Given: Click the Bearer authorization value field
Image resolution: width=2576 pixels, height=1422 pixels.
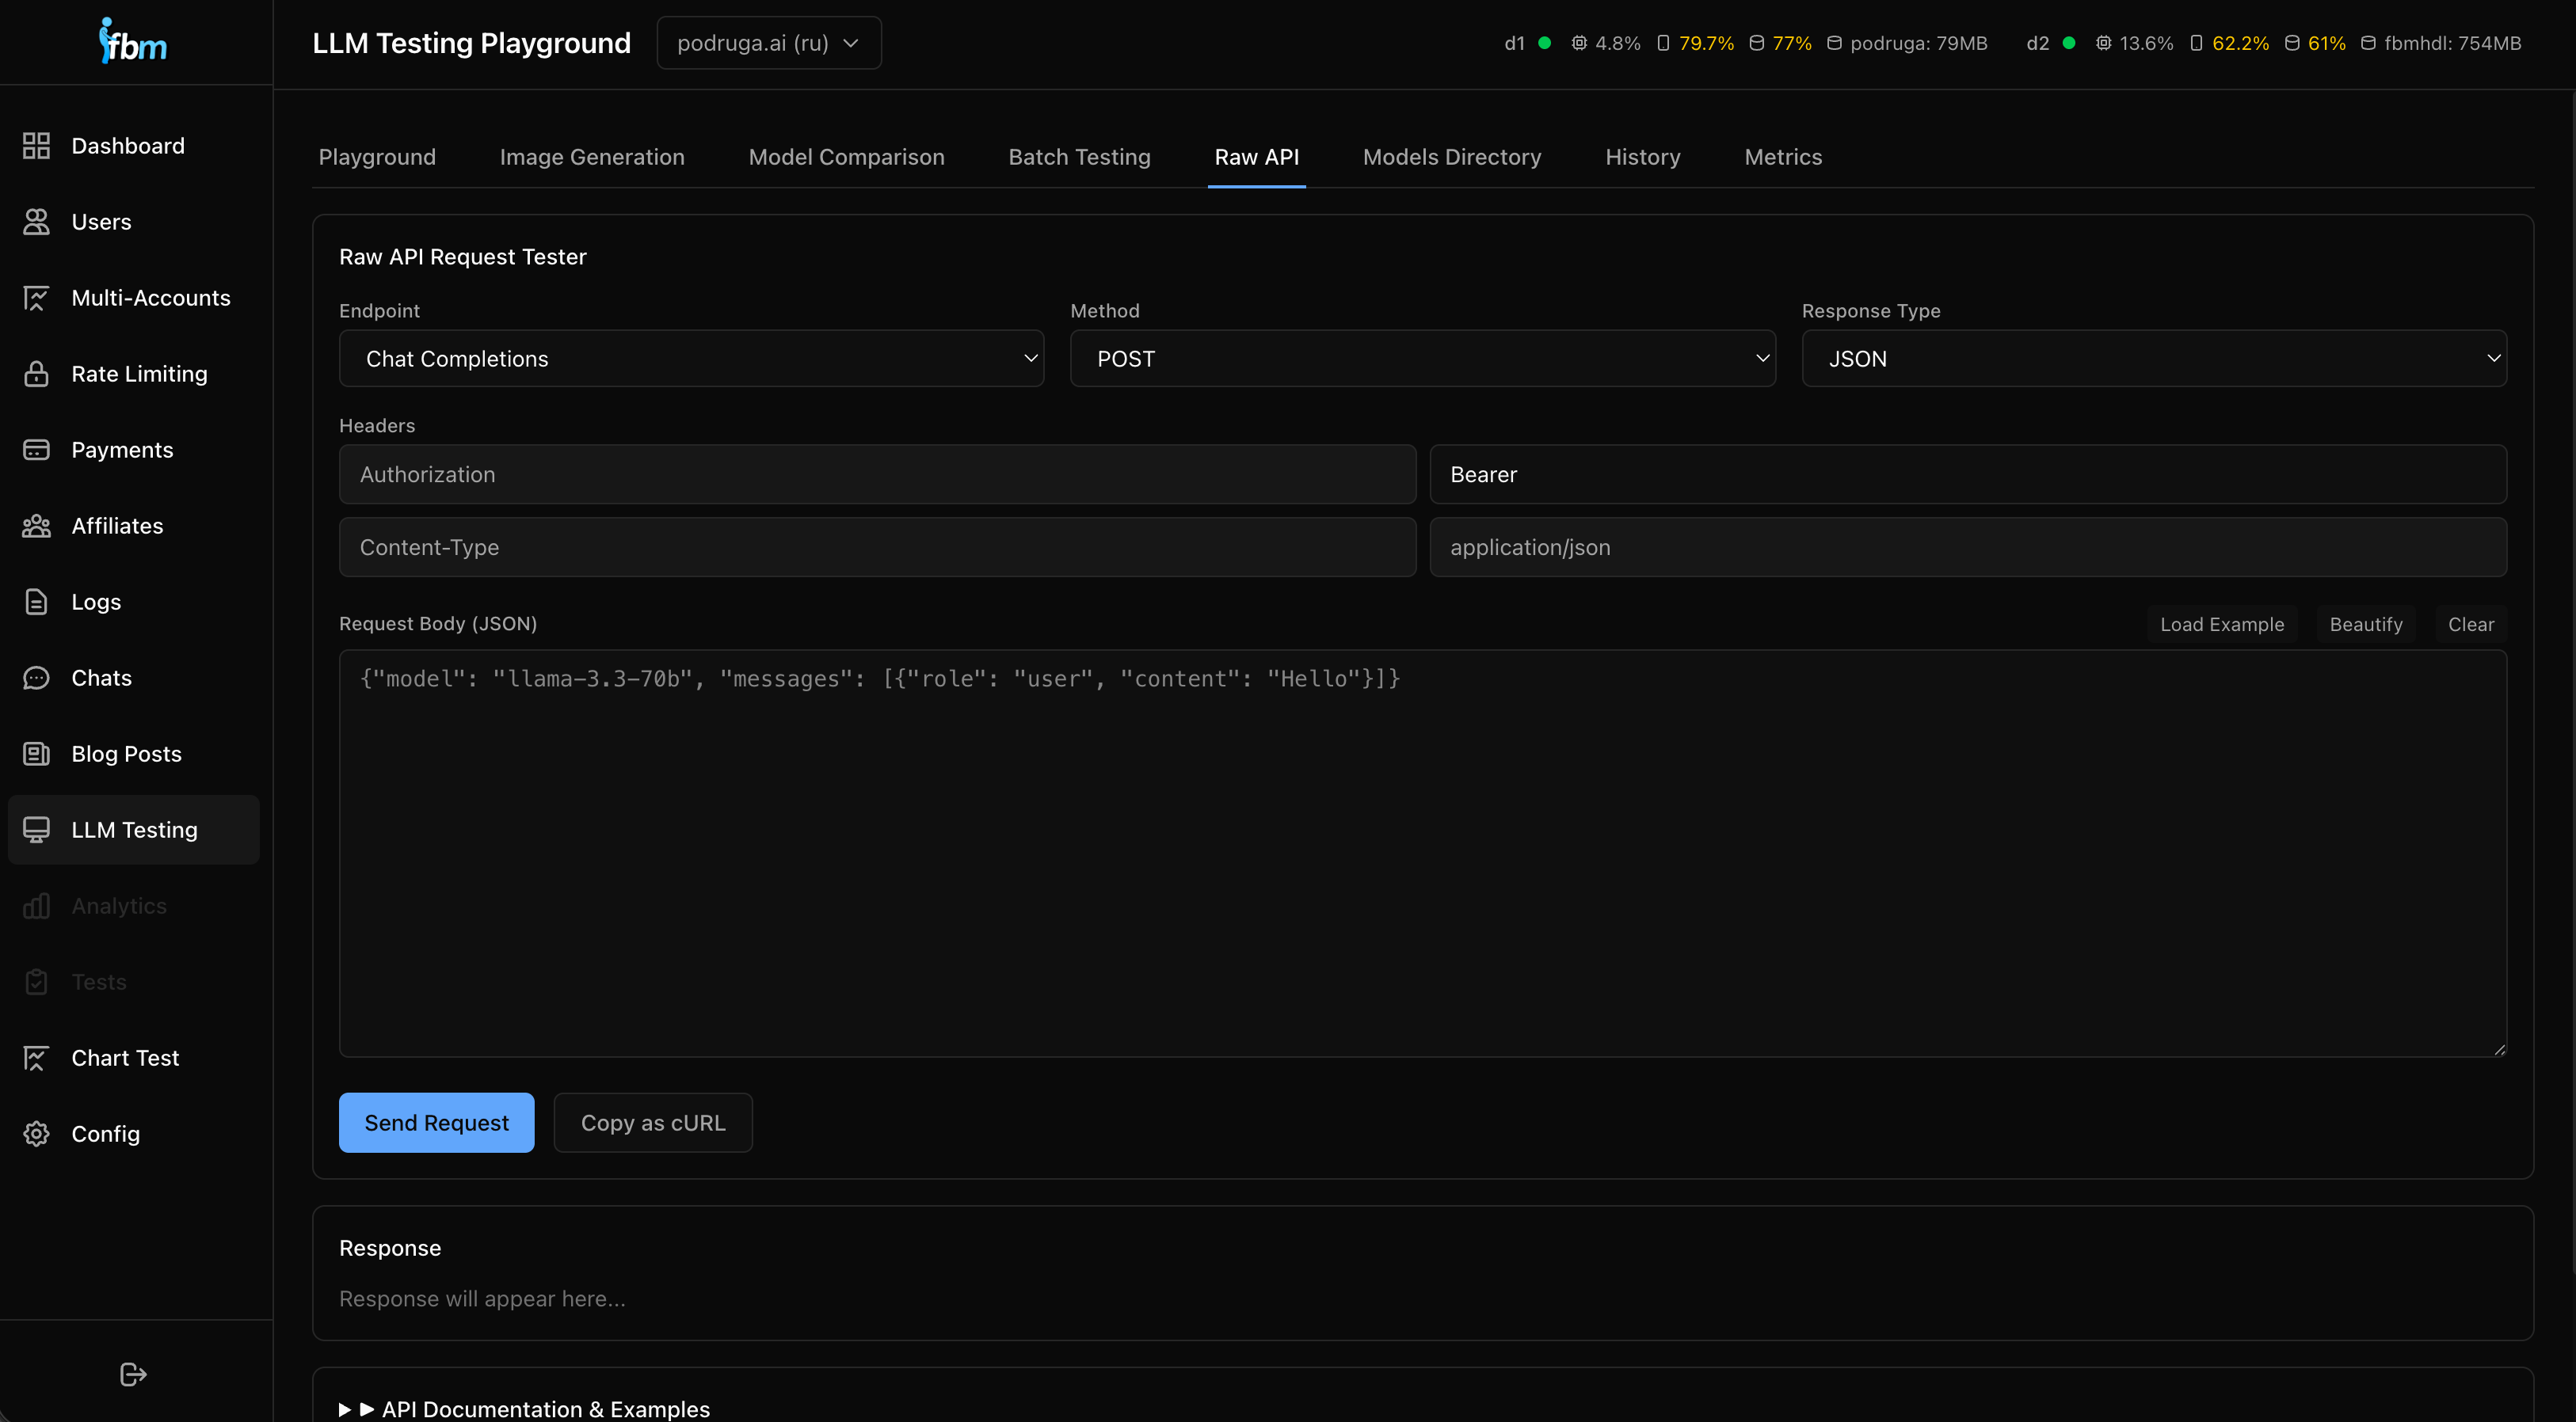Looking at the screenshot, I should 1967,475.
